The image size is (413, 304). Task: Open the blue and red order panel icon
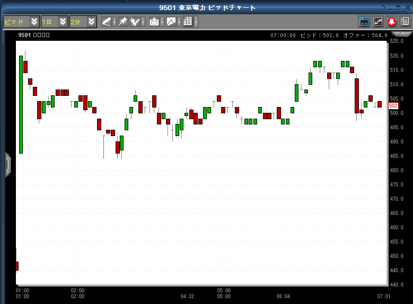pyautogui.click(x=364, y=22)
